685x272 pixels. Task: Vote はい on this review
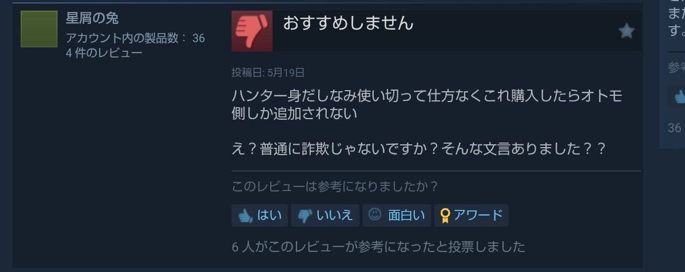click(x=259, y=216)
